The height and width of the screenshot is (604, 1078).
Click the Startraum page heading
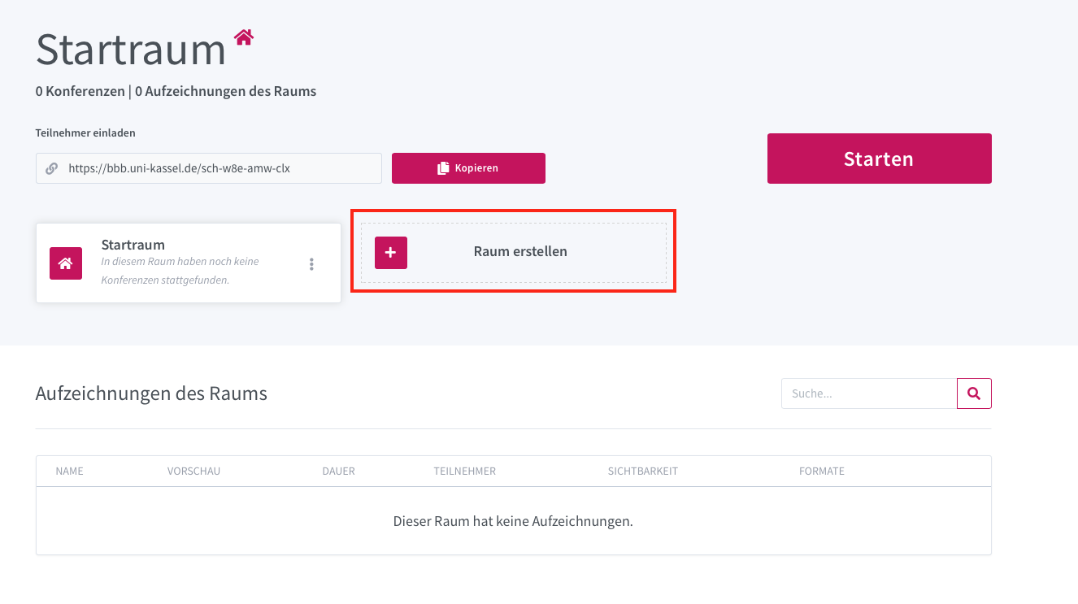(131, 50)
